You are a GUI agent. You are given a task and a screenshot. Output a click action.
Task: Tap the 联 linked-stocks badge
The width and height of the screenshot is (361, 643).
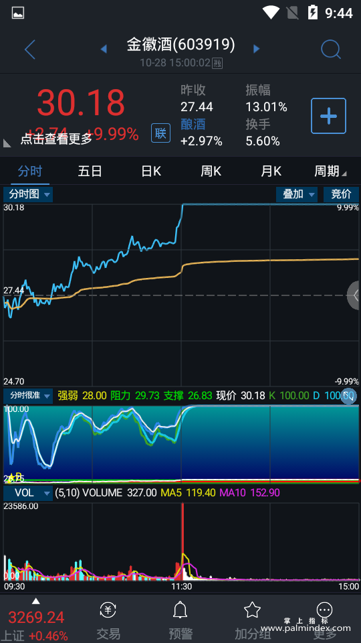coord(161,133)
